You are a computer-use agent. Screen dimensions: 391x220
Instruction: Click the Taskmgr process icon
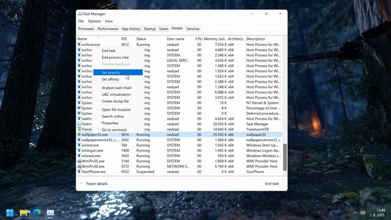pos(79,124)
